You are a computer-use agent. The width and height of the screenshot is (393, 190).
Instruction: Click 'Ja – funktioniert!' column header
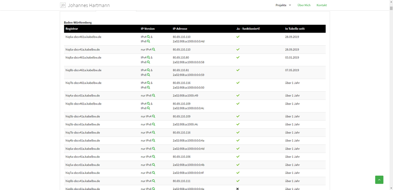pyautogui.click(x=248, y=29)
